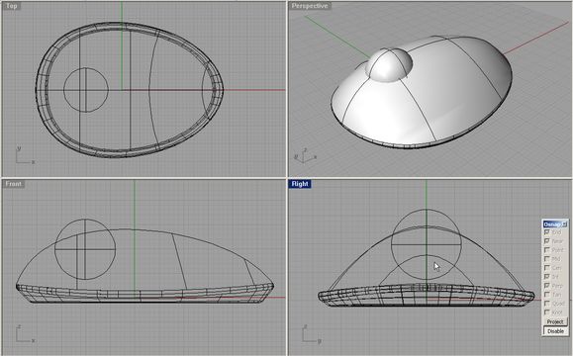Activate the Top viewport label
The width and height of the screenshot is (573, 356).
coord(11,6)
